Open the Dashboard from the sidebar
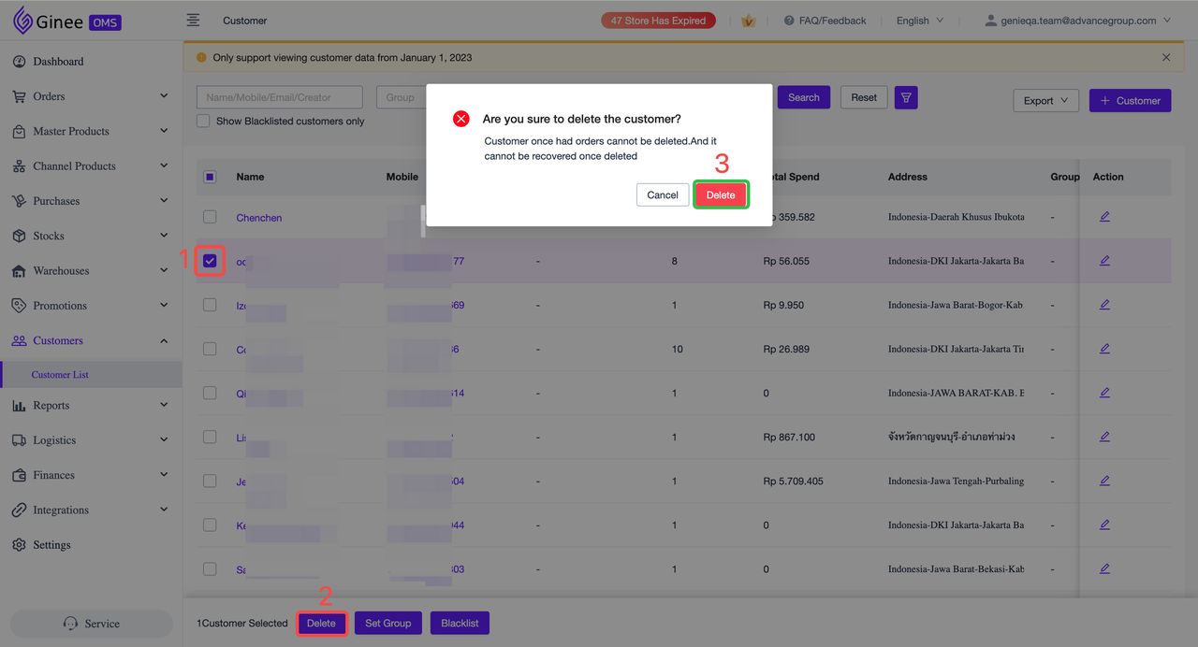This screenshot has height=647, width=1198. click(x=56, y=61)
